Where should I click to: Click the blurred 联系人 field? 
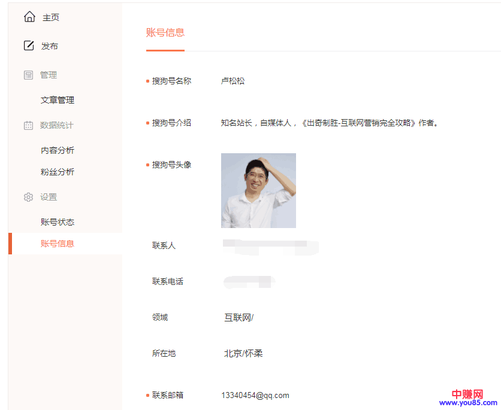270,245
